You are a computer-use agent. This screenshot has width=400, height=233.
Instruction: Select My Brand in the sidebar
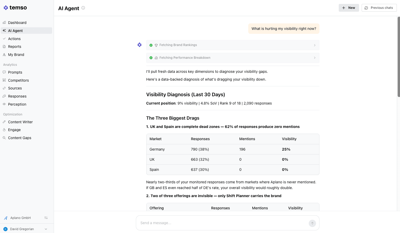16,55
